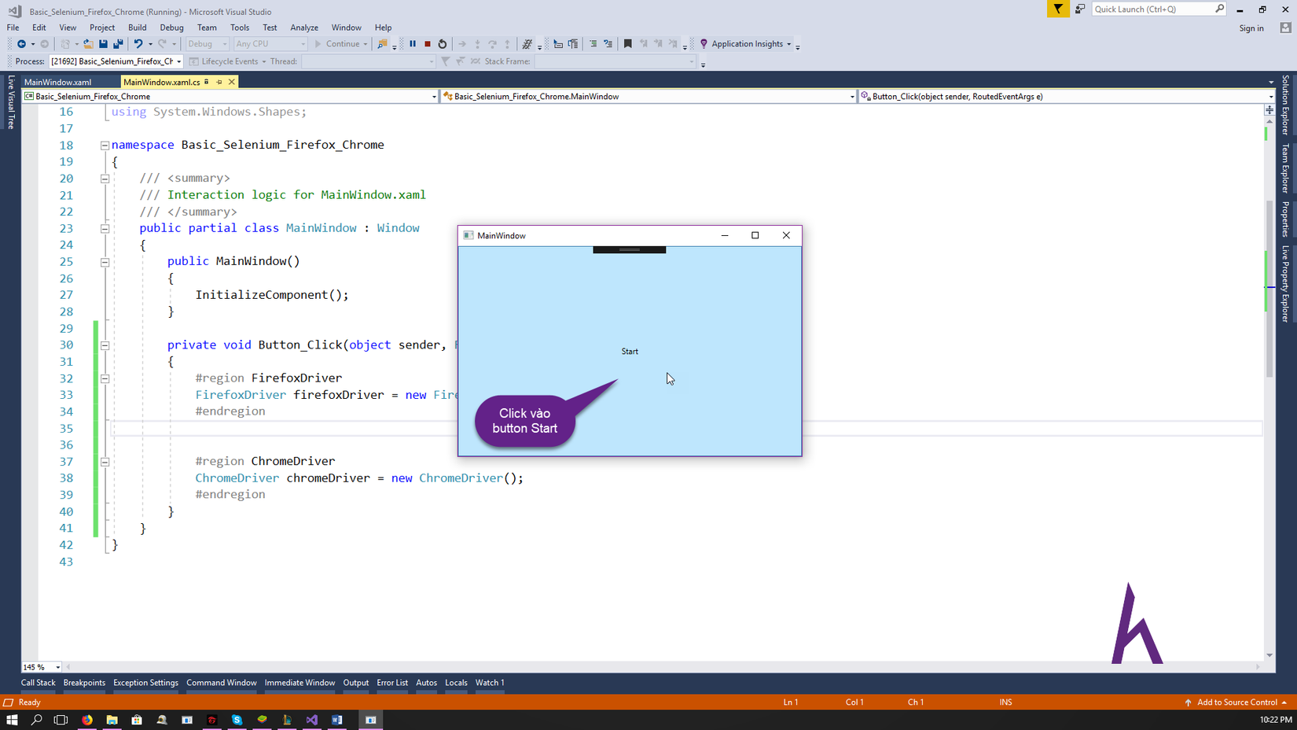The width and height of the screenshot is (1297, 730).
Task: Click the Save All icon in toolbar
Action: (x=118, y=44)
